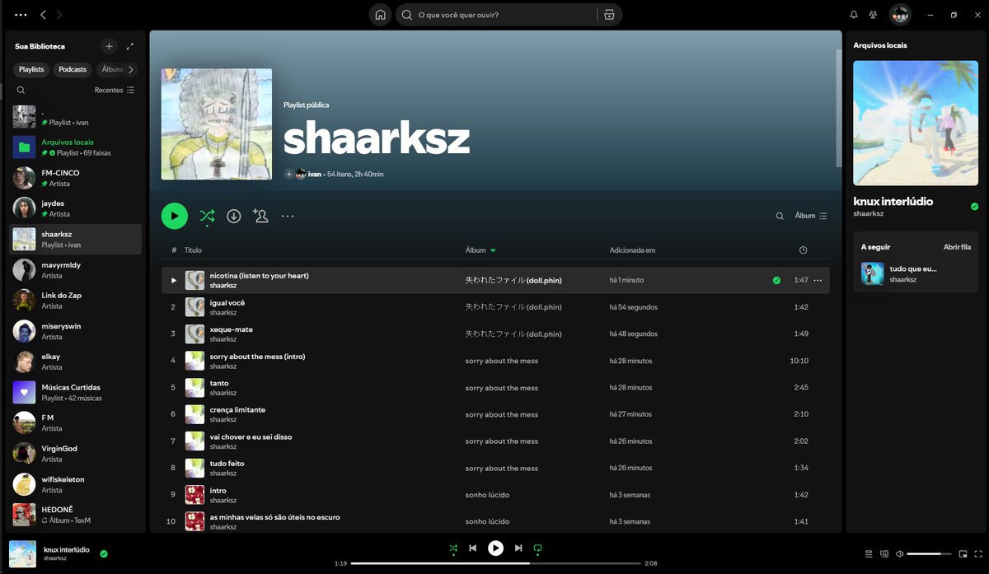Open connect to a device icon
Image resolution: width=989 pixels, height=574 pixels.
[x=884, y=553]
